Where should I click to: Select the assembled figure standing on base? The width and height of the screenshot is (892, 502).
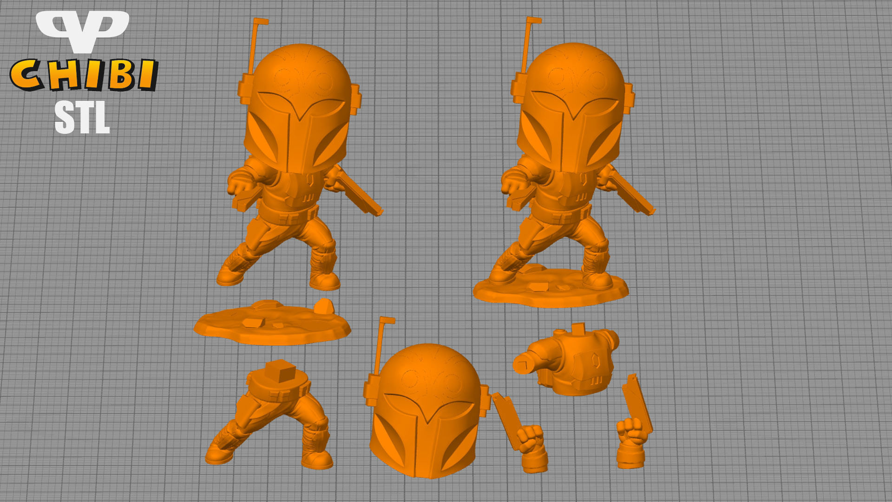[564, 163]
